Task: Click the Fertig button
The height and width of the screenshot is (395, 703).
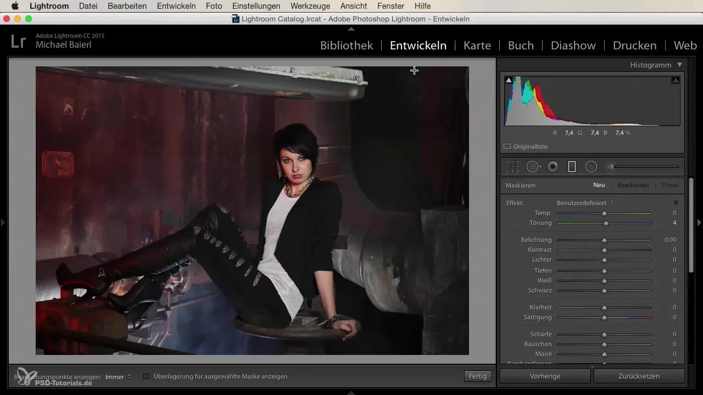Action: pos(477,376)
